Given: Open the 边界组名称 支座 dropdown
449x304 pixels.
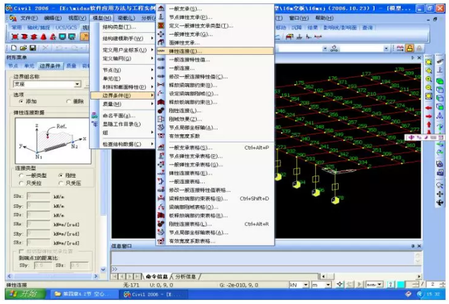Looking at the screenshot, I should pos(78,84).
